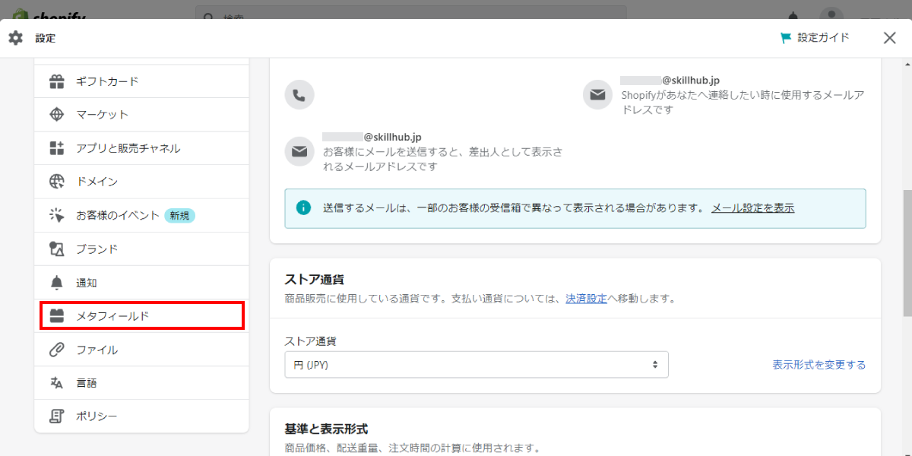
Task: Open the 設定ガイド button
Action: click(x=815, y=38)
